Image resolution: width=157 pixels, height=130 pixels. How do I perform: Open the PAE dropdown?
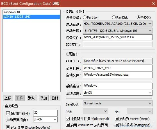(x=95, y=111)
